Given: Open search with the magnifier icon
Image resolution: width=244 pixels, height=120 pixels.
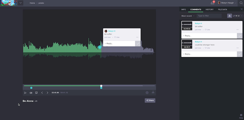Looking at the screenshot, I should [241, 3].
